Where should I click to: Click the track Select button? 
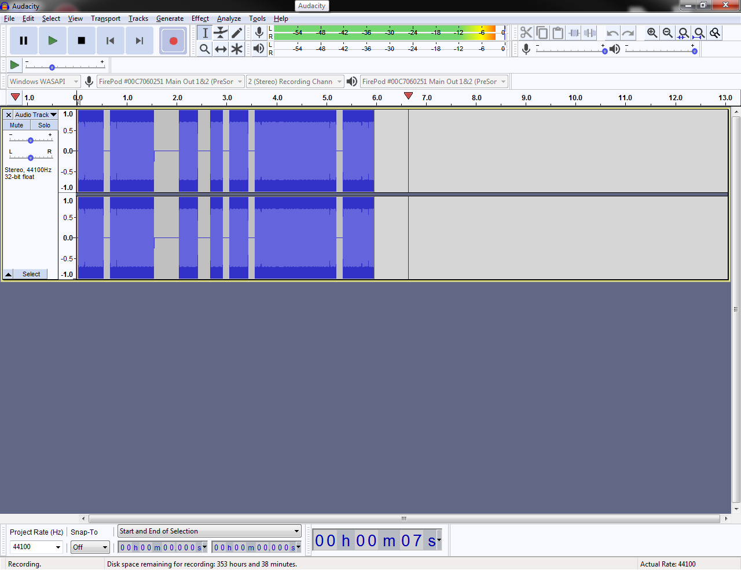coord(31,274)
